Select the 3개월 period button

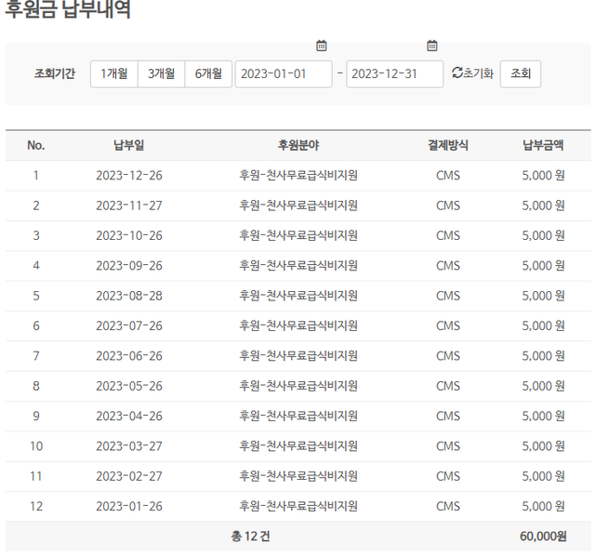pos(161,74)
